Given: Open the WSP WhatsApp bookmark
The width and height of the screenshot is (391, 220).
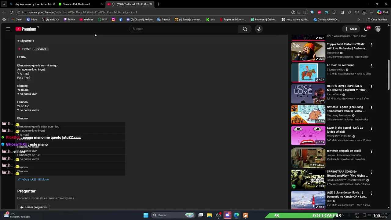Looking at the screenshot, I should (x=102, y=20).
